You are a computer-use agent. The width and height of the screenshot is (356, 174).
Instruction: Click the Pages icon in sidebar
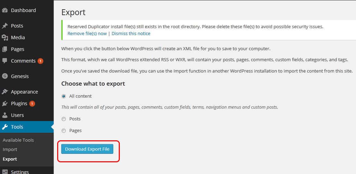click(5, 49)
